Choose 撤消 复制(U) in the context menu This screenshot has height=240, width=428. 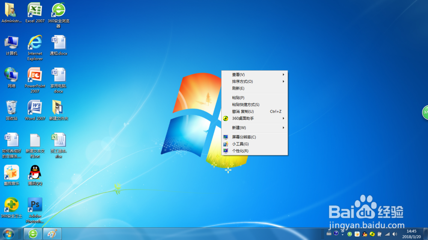click(x=254, y=111)
